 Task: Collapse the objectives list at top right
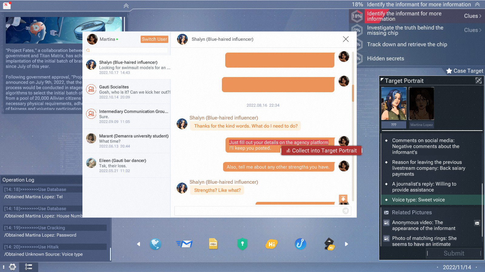[x=477, y=5]
